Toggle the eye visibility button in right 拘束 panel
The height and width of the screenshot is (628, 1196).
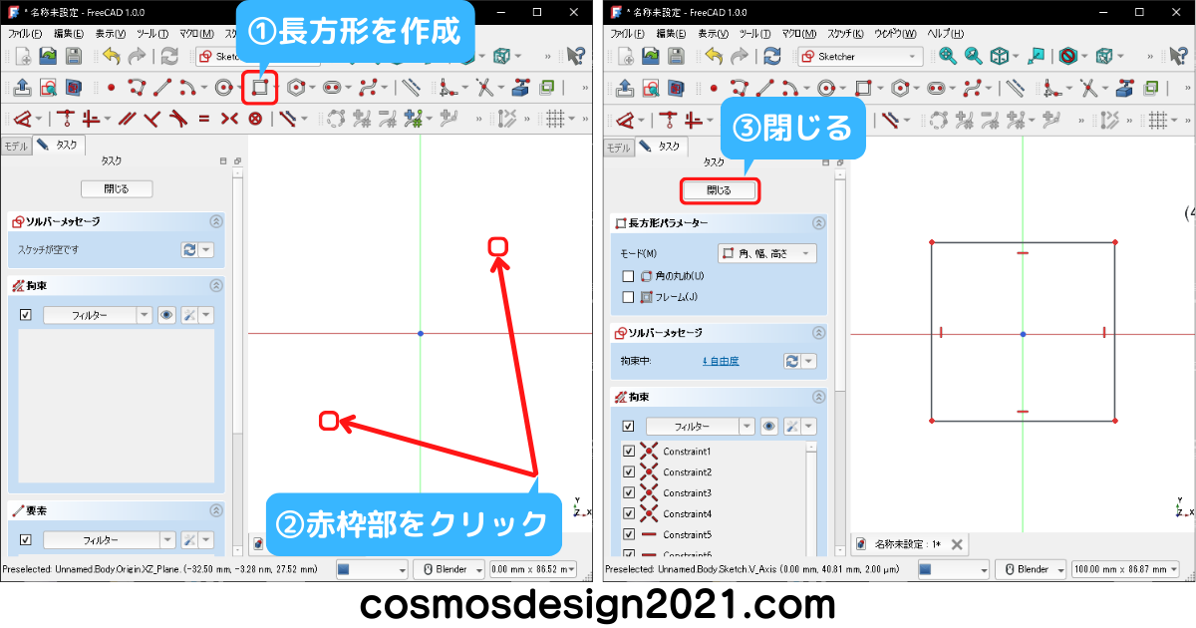769,427
